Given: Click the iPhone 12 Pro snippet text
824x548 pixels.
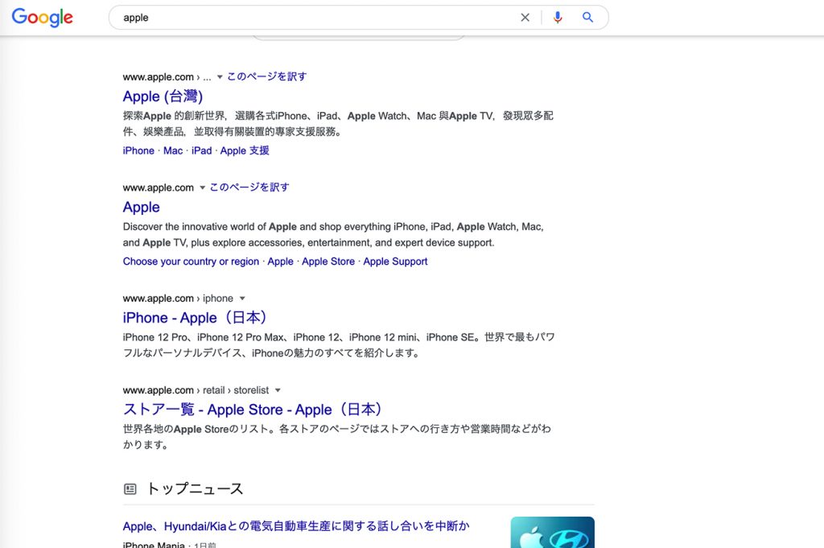Looking at the screenshot, I should click(x=339, y=345).
